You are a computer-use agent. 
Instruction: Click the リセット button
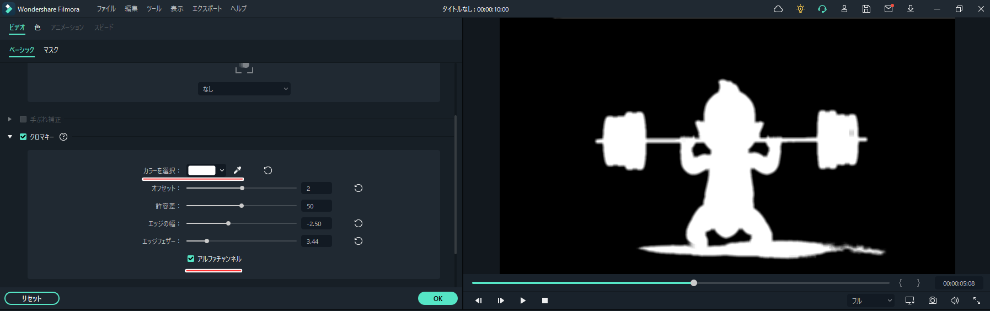[32, 298]
